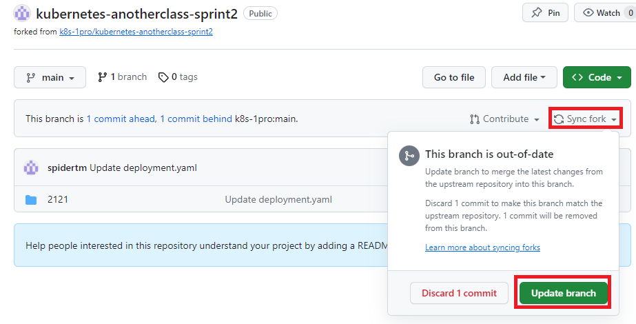Viewport: 636px width, 324px height.
Task: Click the pin icon in Pin button
Action: pyautogui.click(x=536, y=12)
